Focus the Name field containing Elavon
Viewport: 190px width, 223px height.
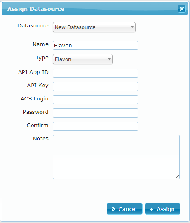tap(95, 45)
